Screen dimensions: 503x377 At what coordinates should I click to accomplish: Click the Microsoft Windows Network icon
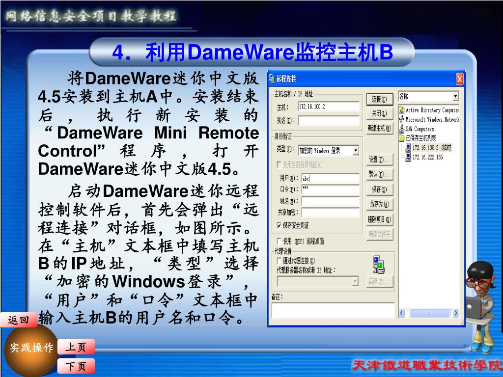(401, 119)
